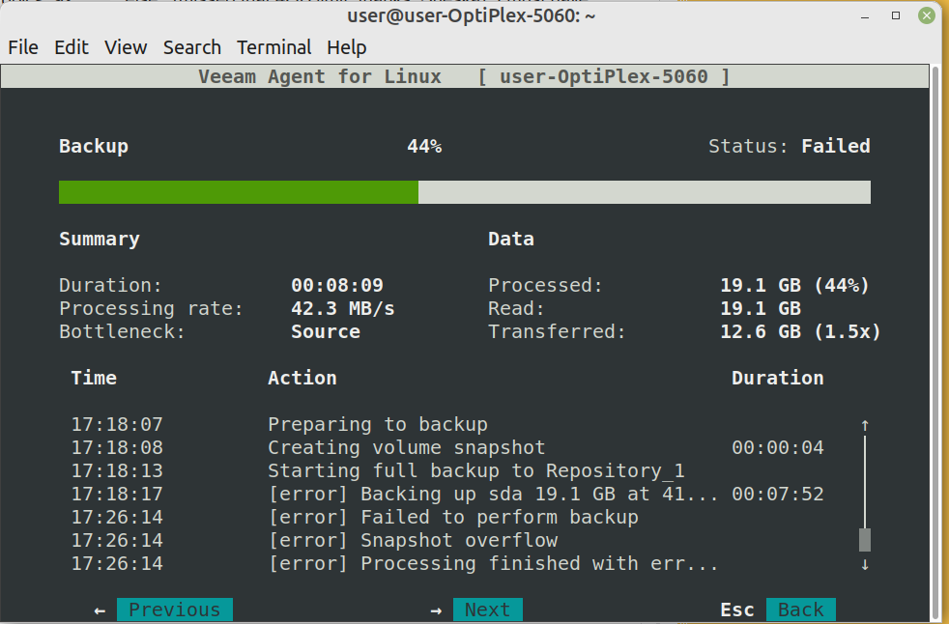949x624 pixels.
Task: Click the log scroll down arrow
Action: click(865, 564)
